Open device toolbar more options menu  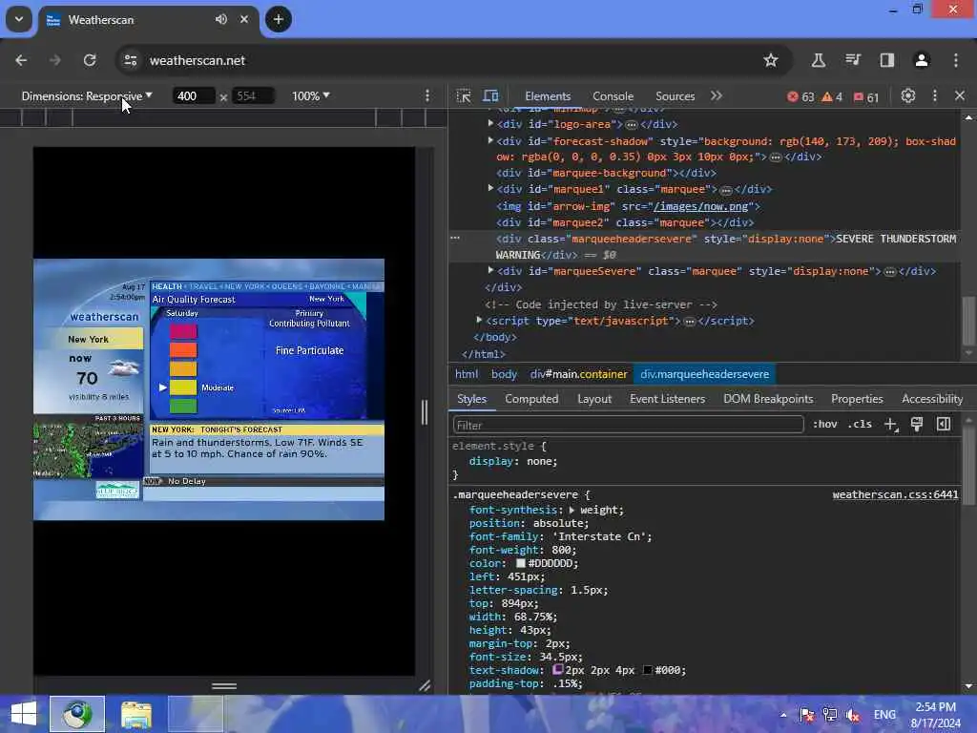click(x=427, y=96)
